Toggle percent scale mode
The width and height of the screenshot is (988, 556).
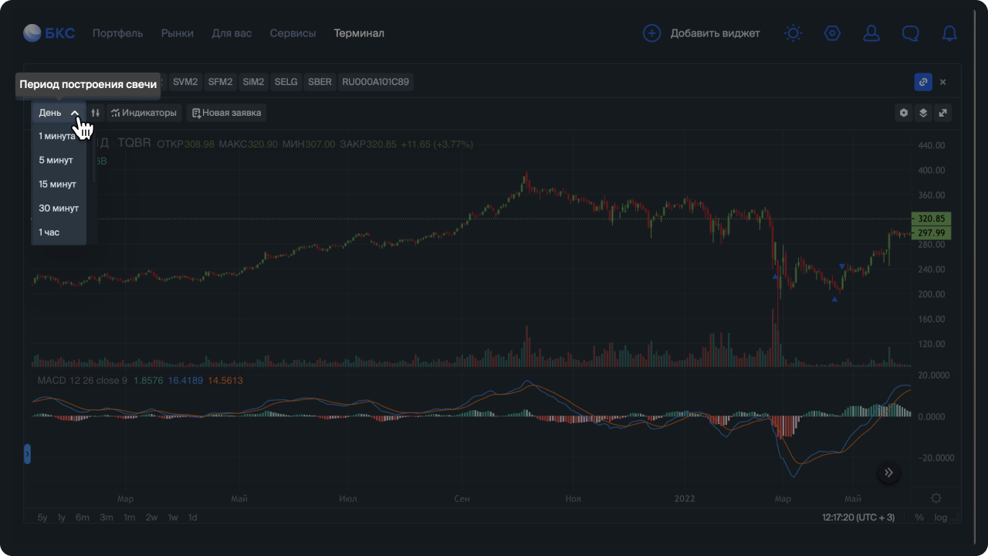(x=919, y=517)
